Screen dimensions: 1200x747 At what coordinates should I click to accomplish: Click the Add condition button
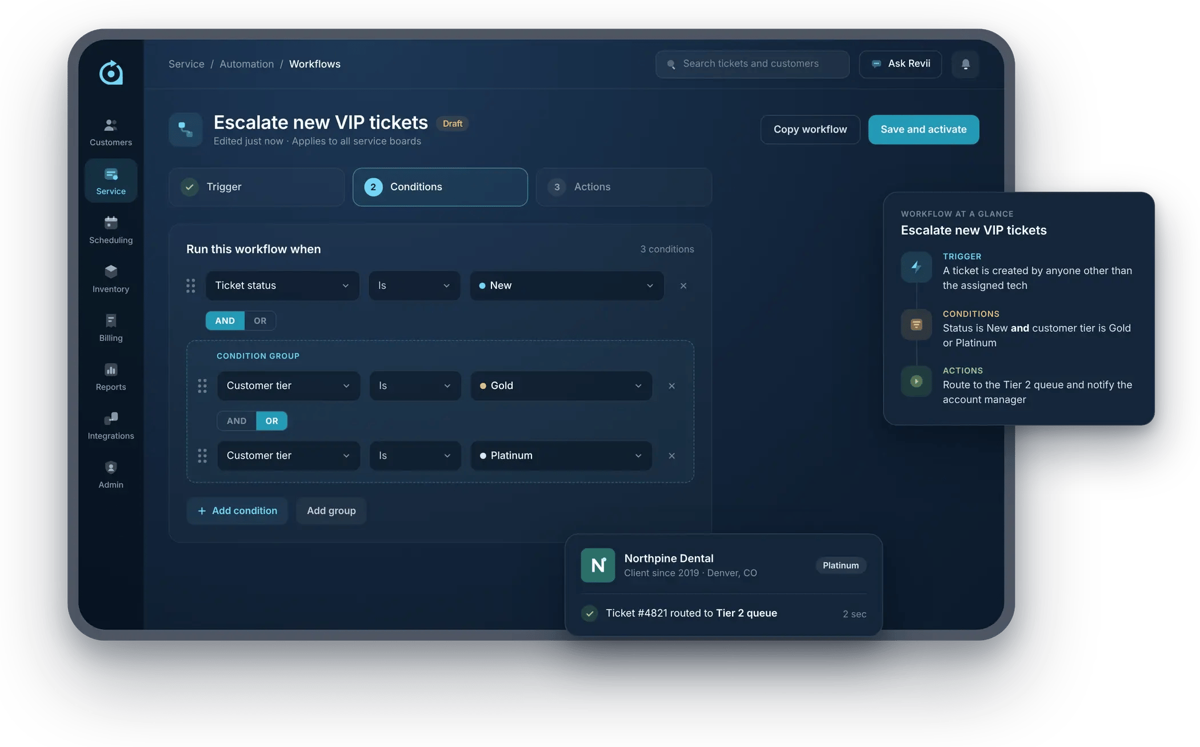pos(237,511)
